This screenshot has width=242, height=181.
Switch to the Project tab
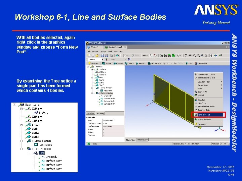(x=95, y=47)
